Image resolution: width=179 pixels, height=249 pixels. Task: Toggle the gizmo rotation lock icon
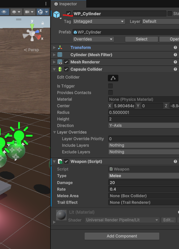click(x=43, y=23)
